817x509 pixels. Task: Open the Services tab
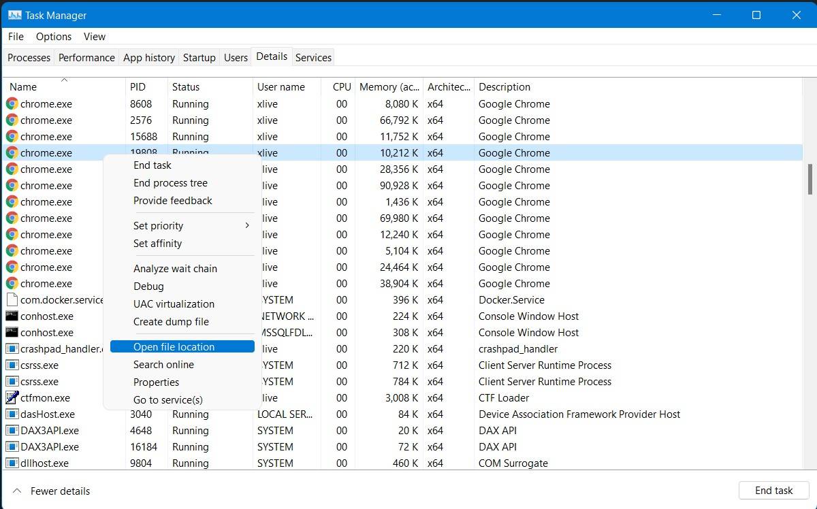coord(313,58)
